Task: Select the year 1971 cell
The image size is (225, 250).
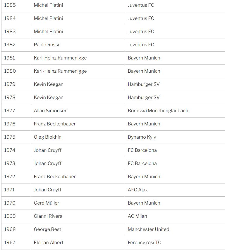Action: (9, 190)
